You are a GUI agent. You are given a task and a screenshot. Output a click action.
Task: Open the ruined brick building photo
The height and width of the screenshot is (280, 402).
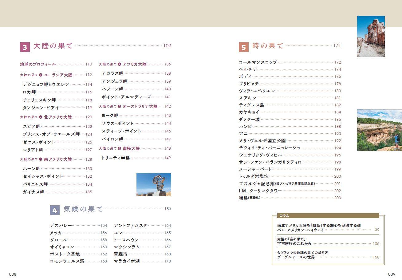pos(371,36)
